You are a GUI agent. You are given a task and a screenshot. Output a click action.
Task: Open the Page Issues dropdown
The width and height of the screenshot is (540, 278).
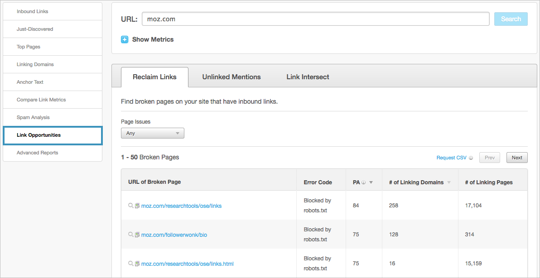click(x=153, y=133)
